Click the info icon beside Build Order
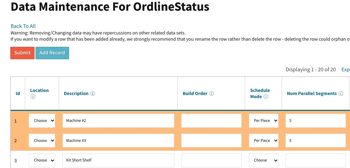This screenshot has width=350, height=168. (211, 94)
